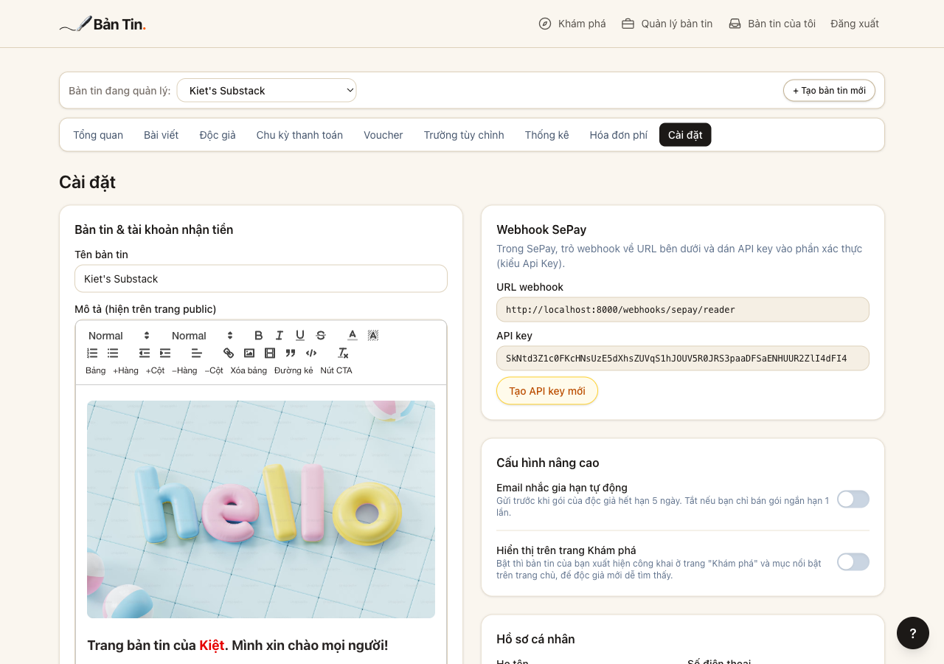944x664 pixels.
Task: Expand the second Normal dropdown in editor toolbar
Action: [x=202, y=336]
